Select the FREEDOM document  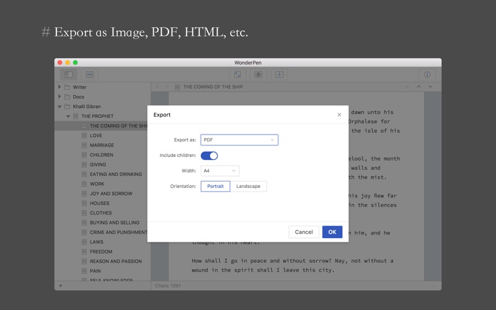(101, 252)
